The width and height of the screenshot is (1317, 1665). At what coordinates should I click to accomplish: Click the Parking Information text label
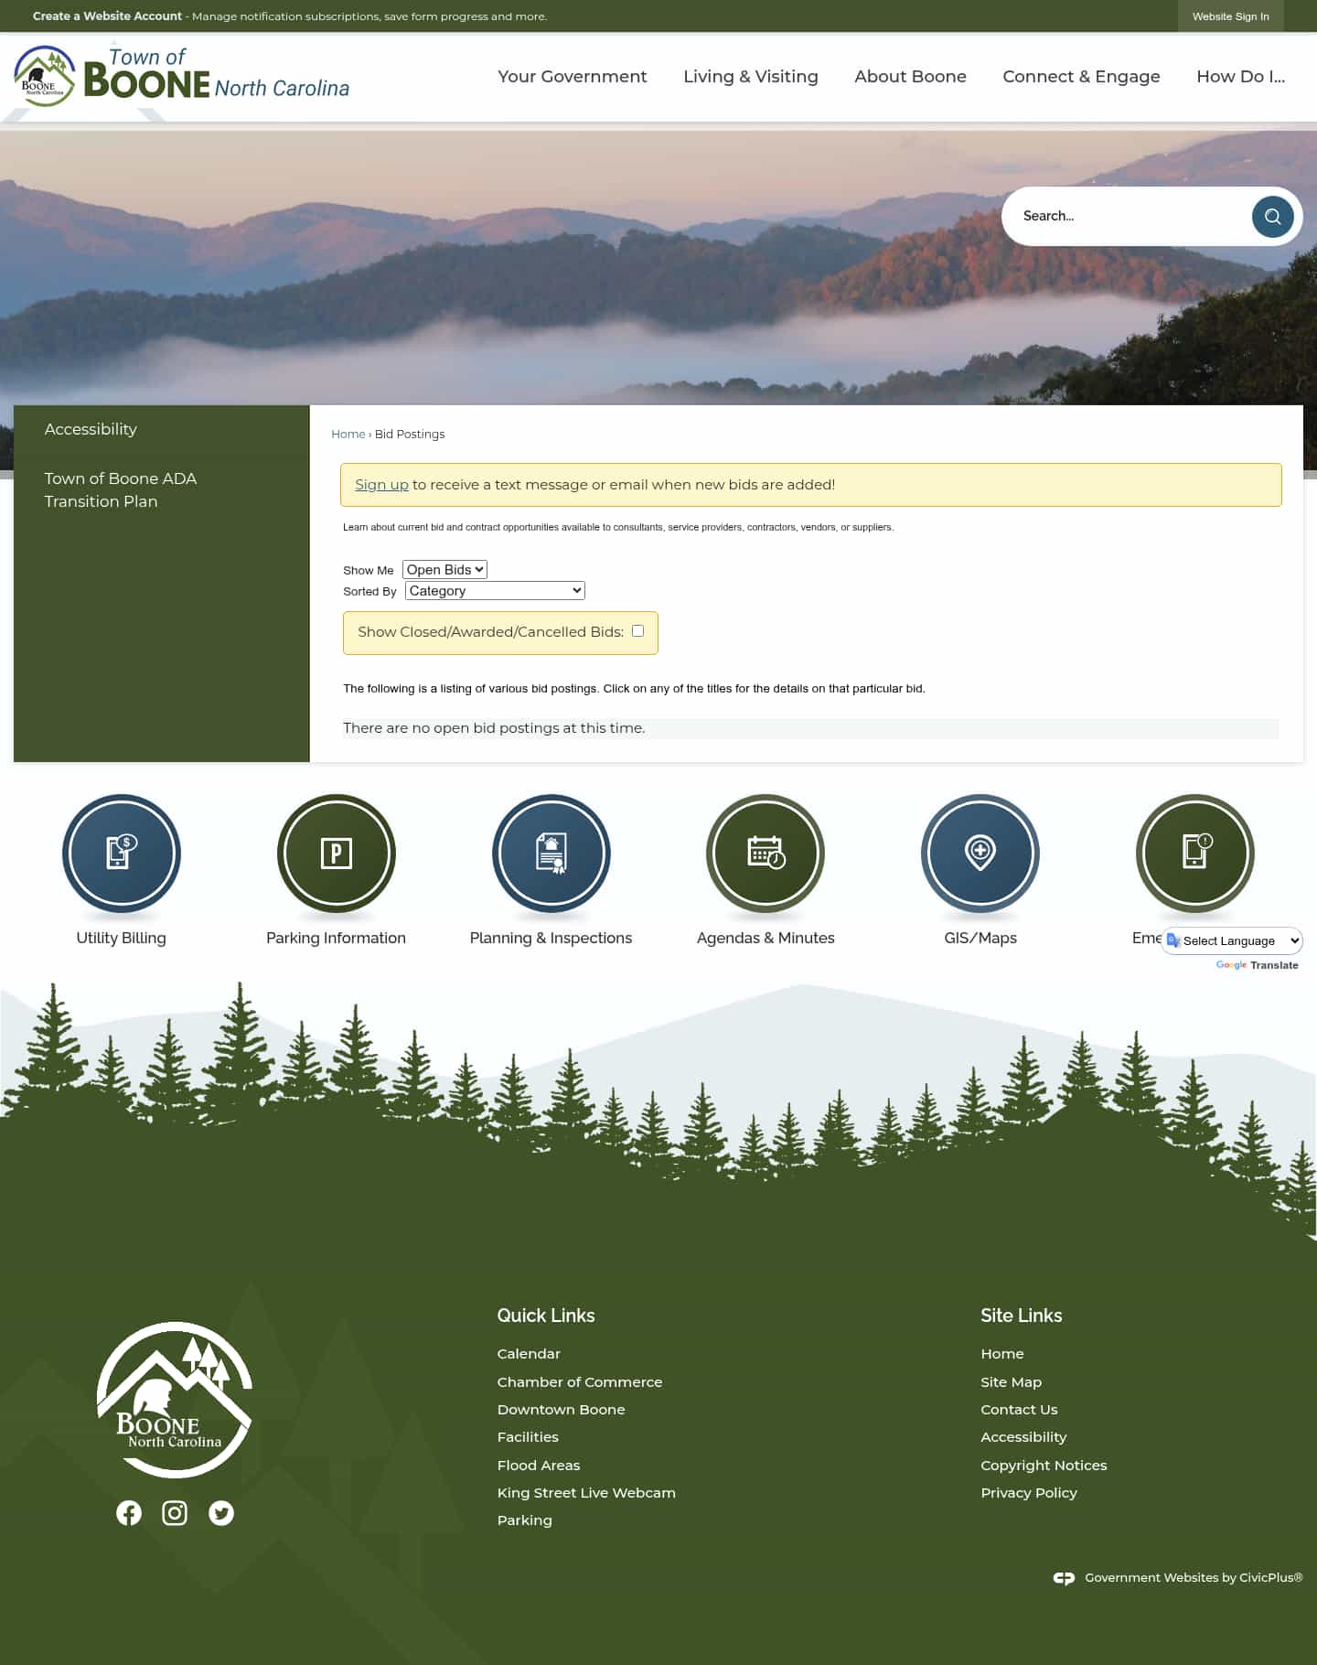[336, 938]
